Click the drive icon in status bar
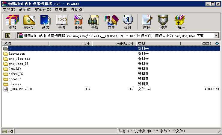The height and width of the screenshot is (135, 222). (x=5, y=131)
